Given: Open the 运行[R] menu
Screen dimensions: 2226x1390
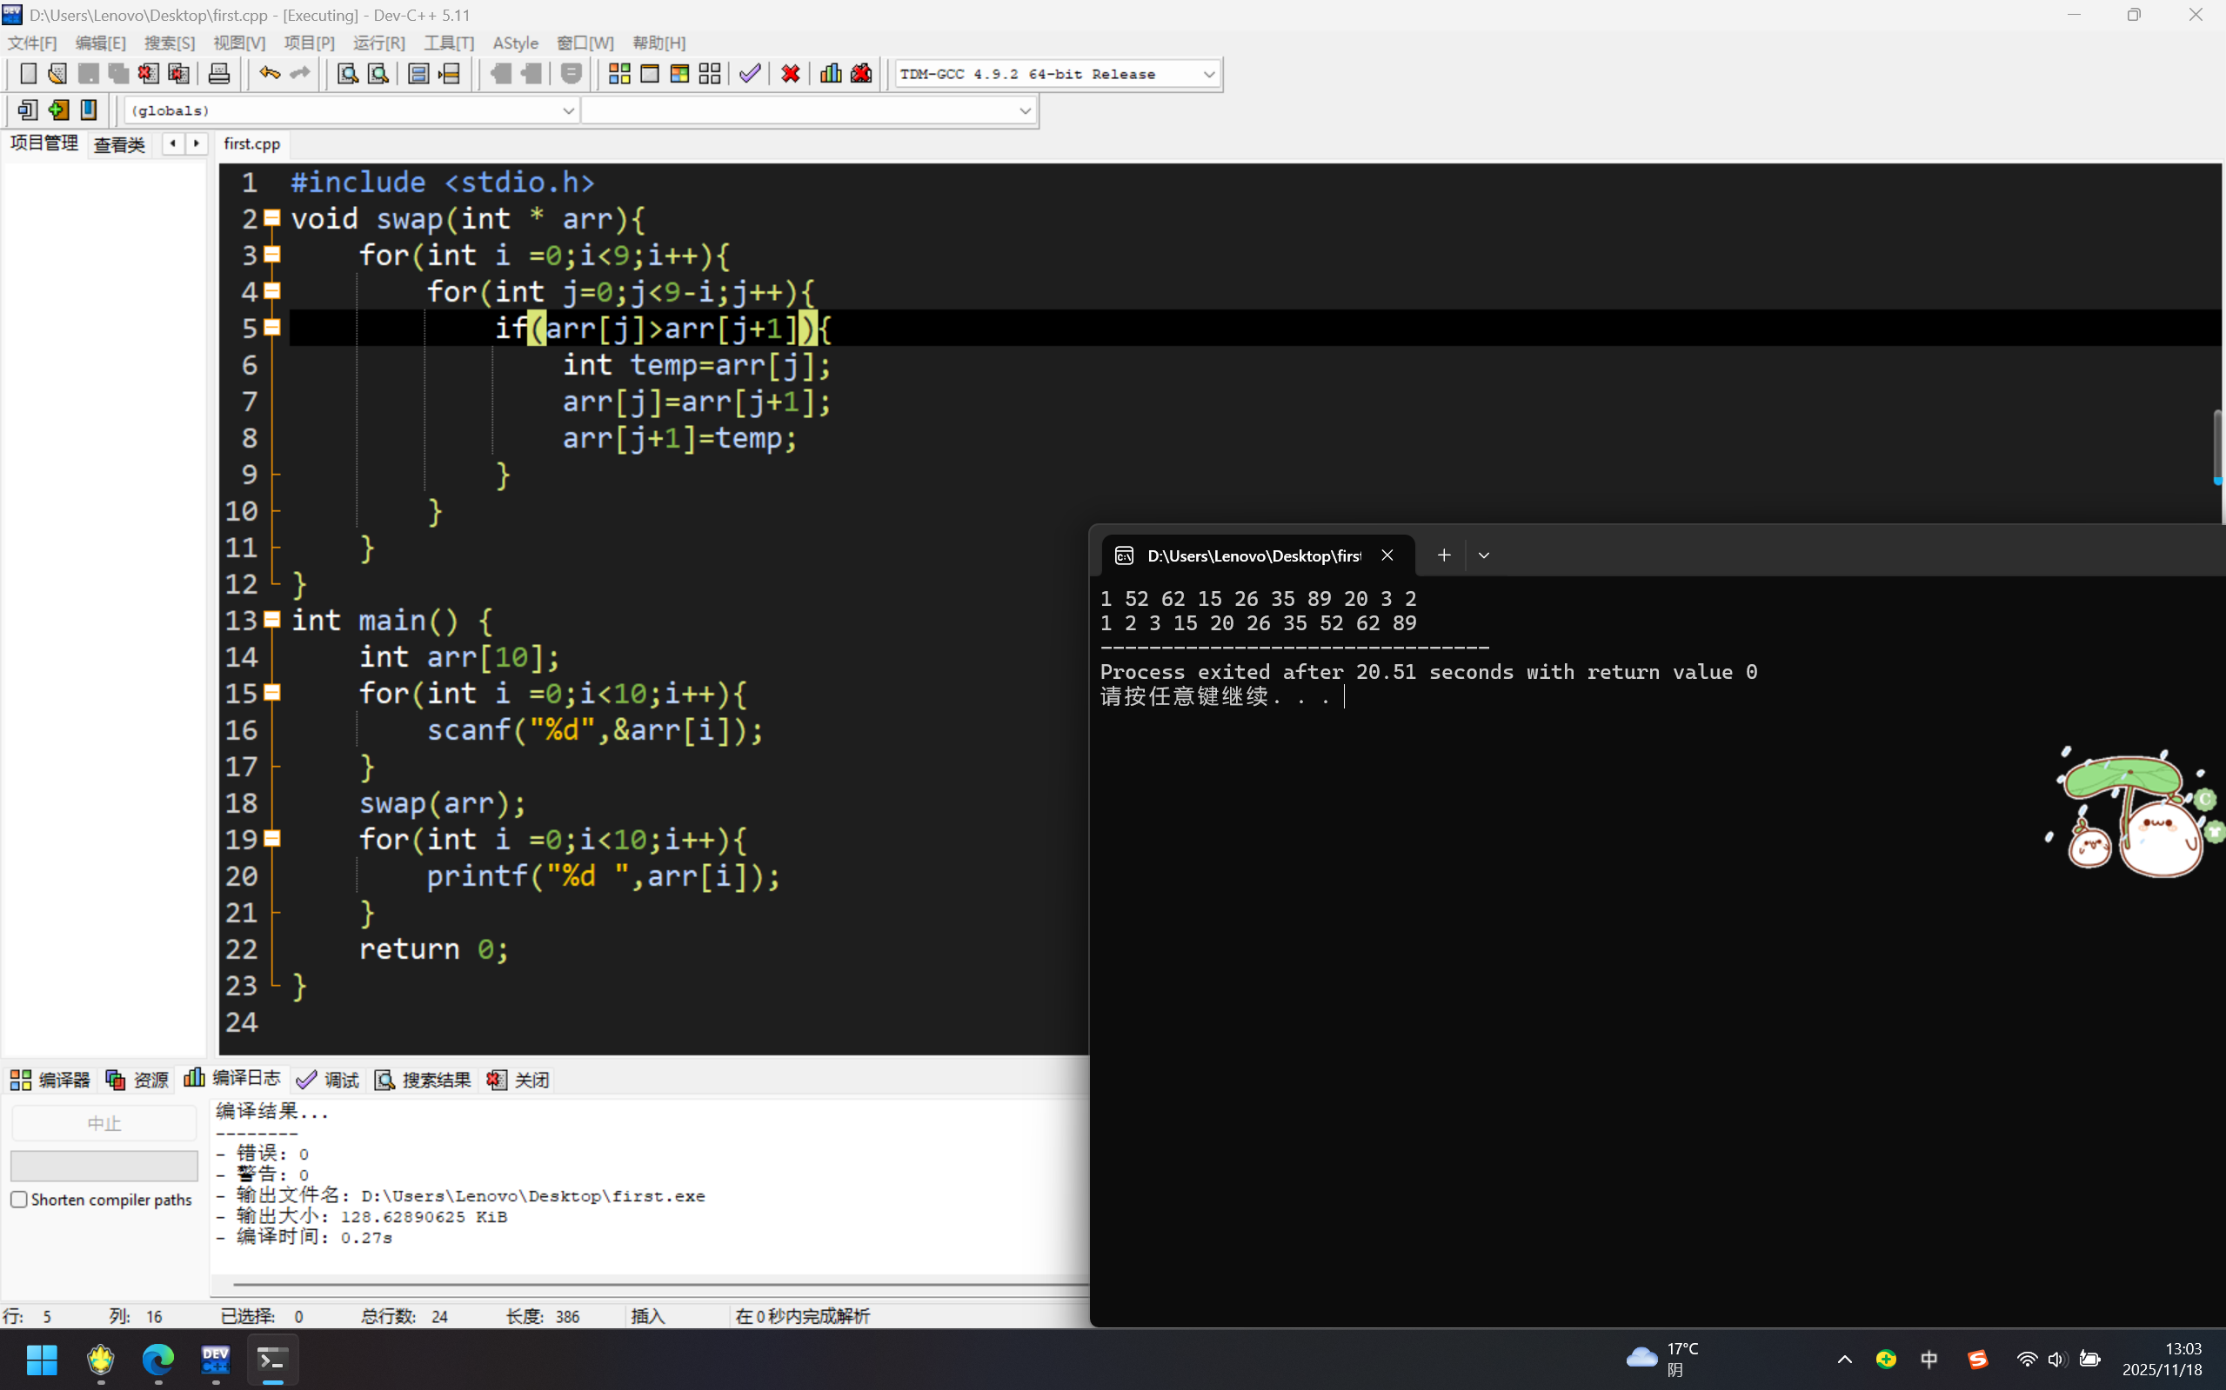Looking at the screenshot, I should point(378,43).
